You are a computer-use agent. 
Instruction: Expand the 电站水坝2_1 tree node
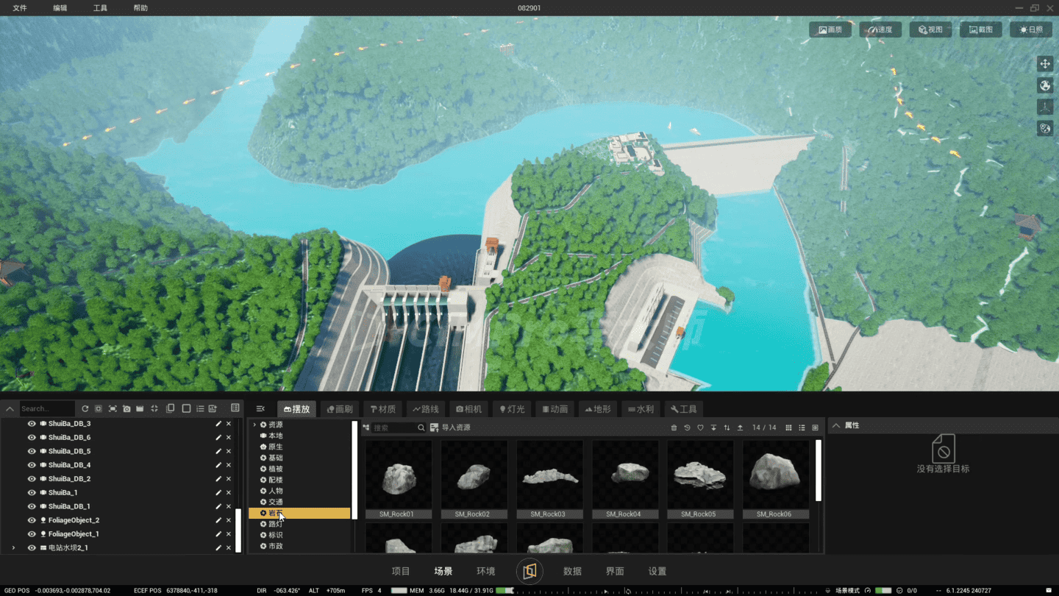13,548
